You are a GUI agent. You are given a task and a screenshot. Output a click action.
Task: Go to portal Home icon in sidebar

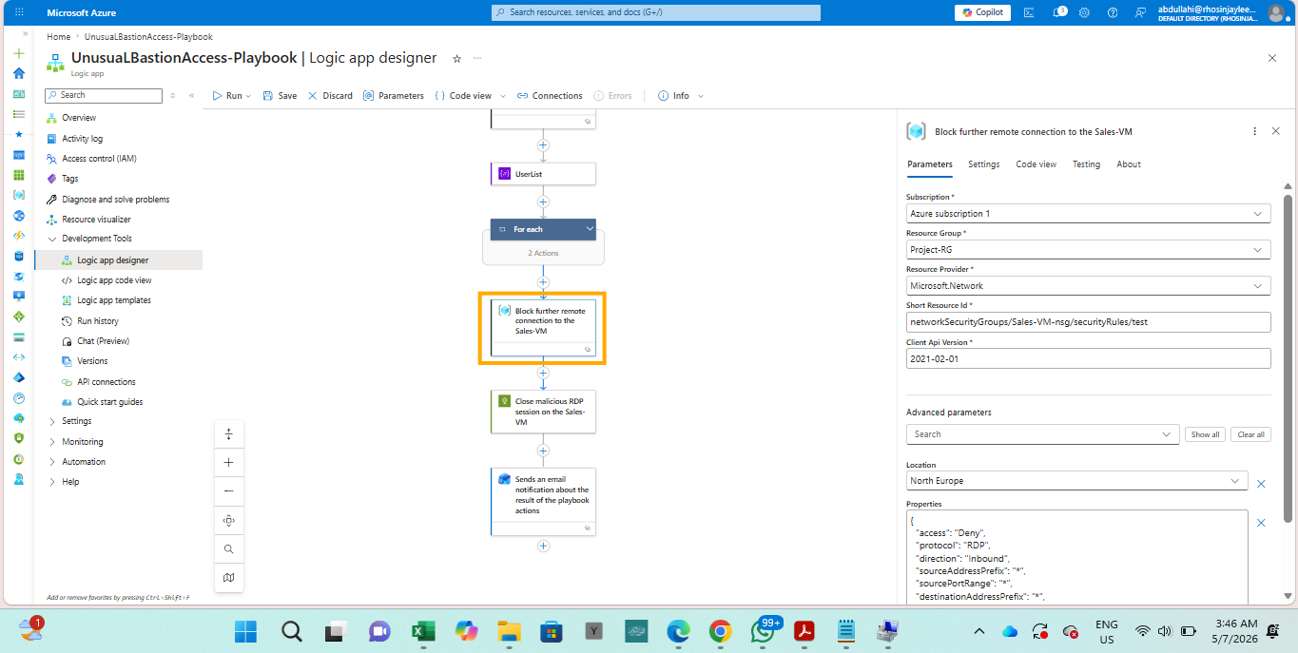pyautogui.click(x=19, y=73)
